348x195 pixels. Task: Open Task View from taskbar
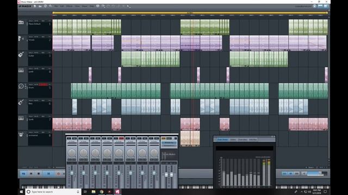pyautogui.click(x=85, y=192)
